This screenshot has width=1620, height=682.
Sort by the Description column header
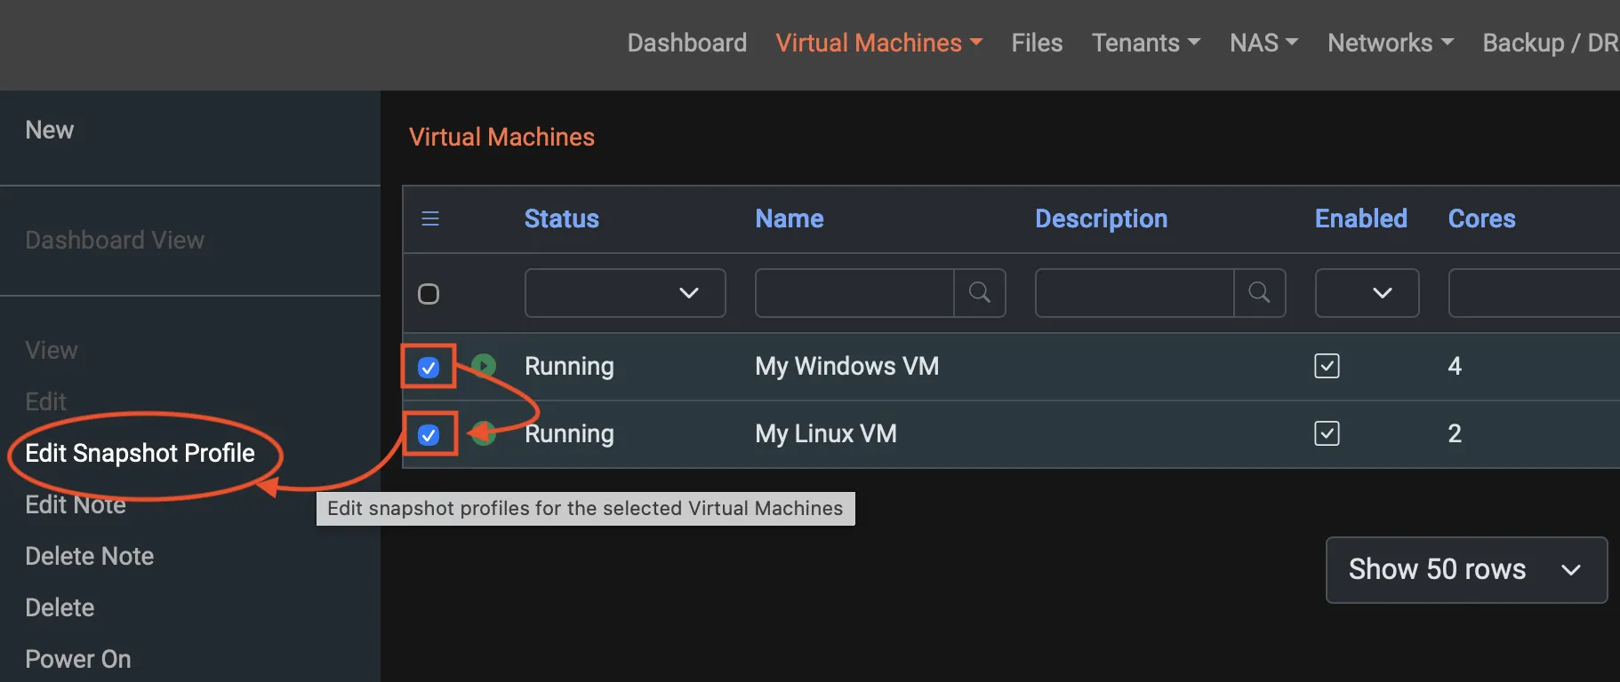click(1102, 218)
